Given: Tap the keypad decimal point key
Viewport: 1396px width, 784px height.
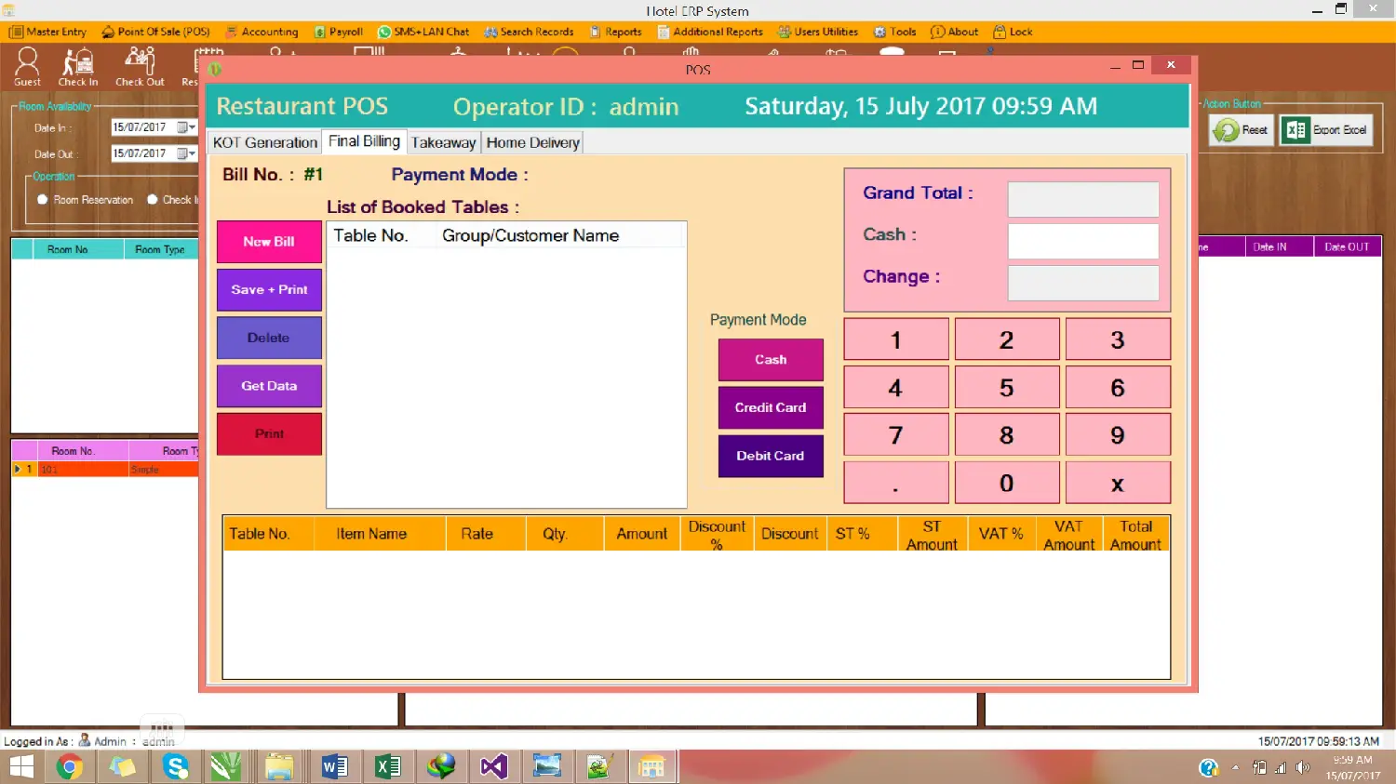Looking at the screenshot, I should tap(896, 483).
